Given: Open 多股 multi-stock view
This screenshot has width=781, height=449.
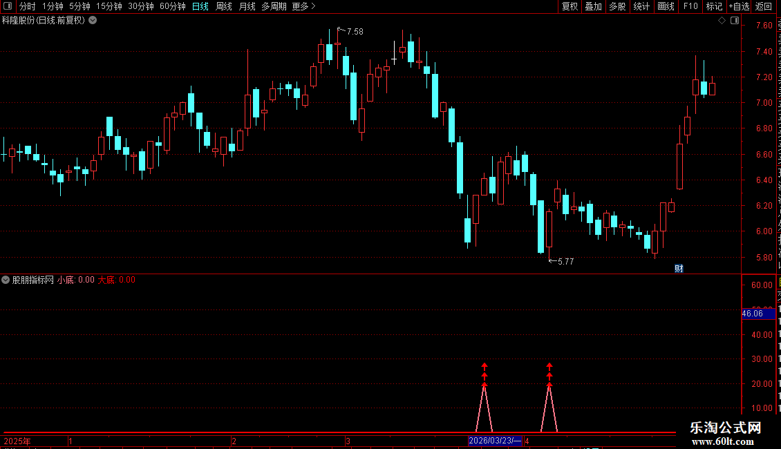Looking at the screenshot, I should point(617,6).
